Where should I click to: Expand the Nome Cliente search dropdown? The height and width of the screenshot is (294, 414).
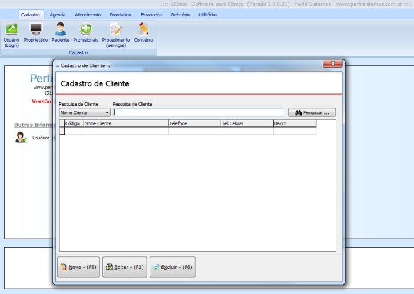pos(107,112)
